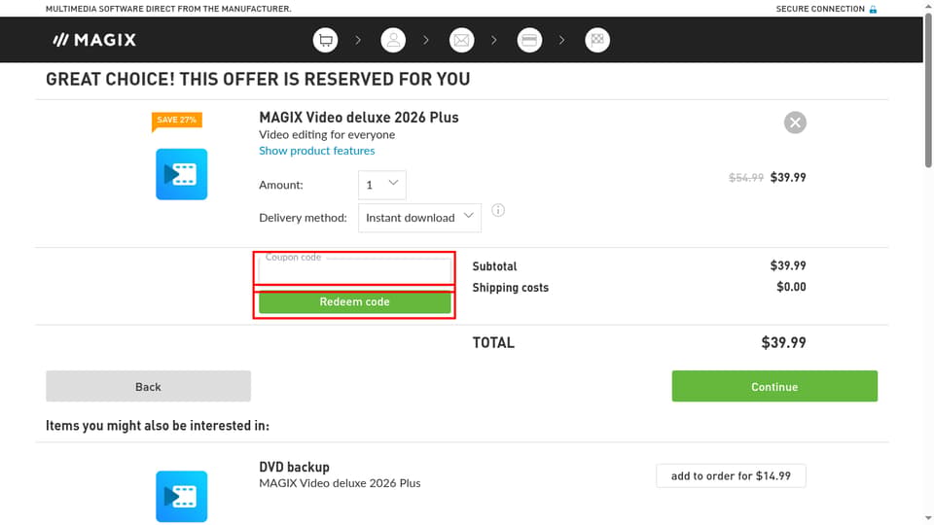Click the MAGIX Video deluxe 2026 Plus title
The image size is (934, 525).
coord(359,118)
